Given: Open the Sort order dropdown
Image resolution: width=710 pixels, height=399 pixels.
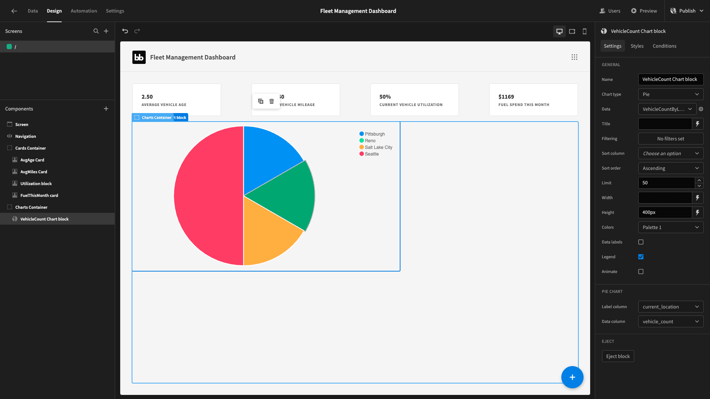Looking at the screenshot, I should (x=671, y=168).
